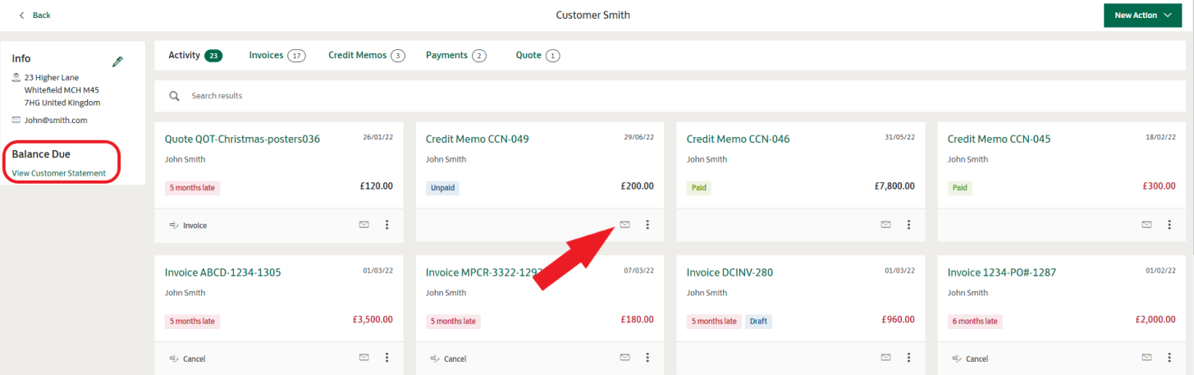Open more options for Credit Memo CCN-046

(908, 224)
